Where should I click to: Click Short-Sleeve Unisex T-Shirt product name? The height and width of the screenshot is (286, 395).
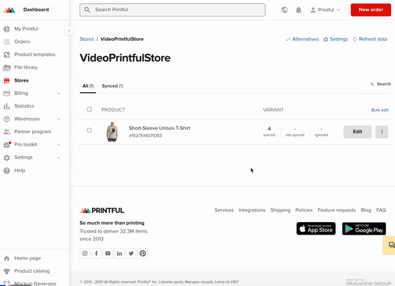point(159,128)
